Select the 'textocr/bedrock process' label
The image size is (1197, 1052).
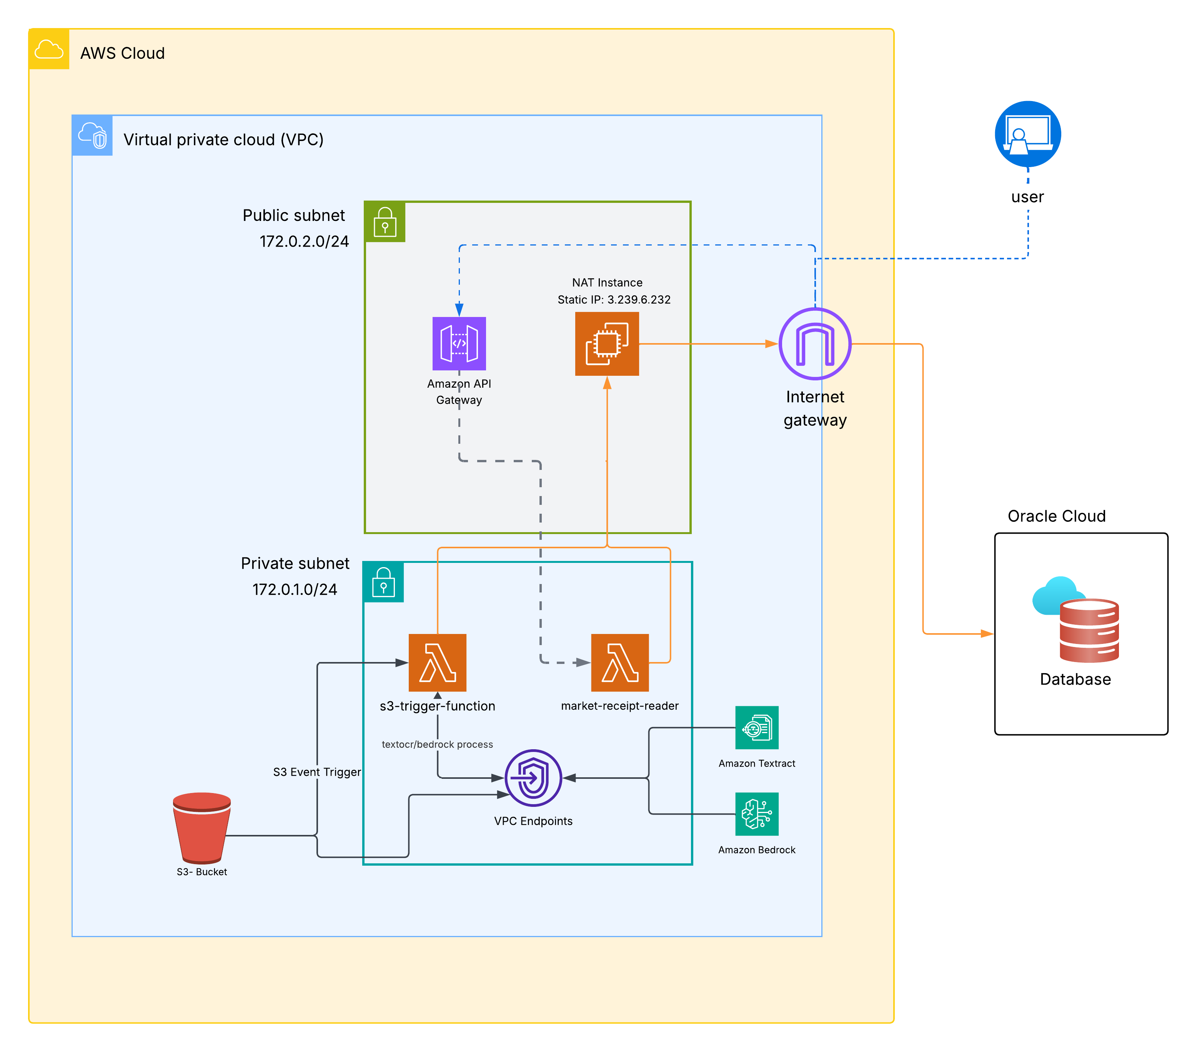(x=438, y=744)
